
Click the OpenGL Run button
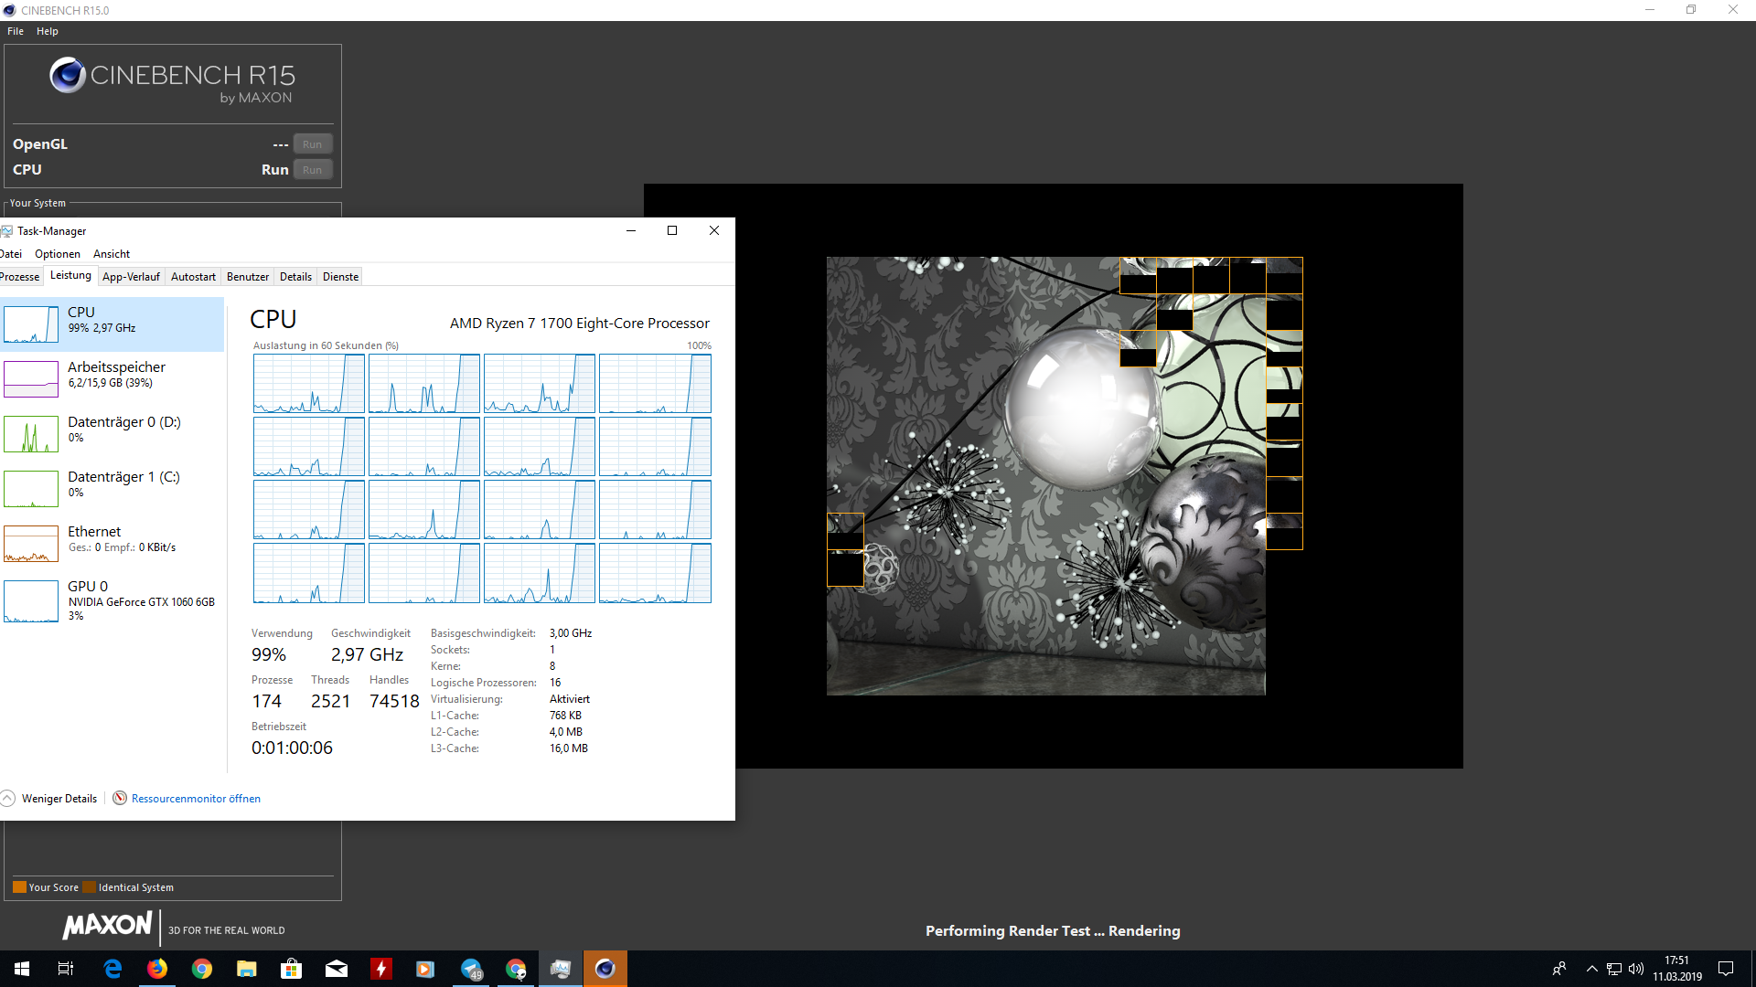click(313, 144)
